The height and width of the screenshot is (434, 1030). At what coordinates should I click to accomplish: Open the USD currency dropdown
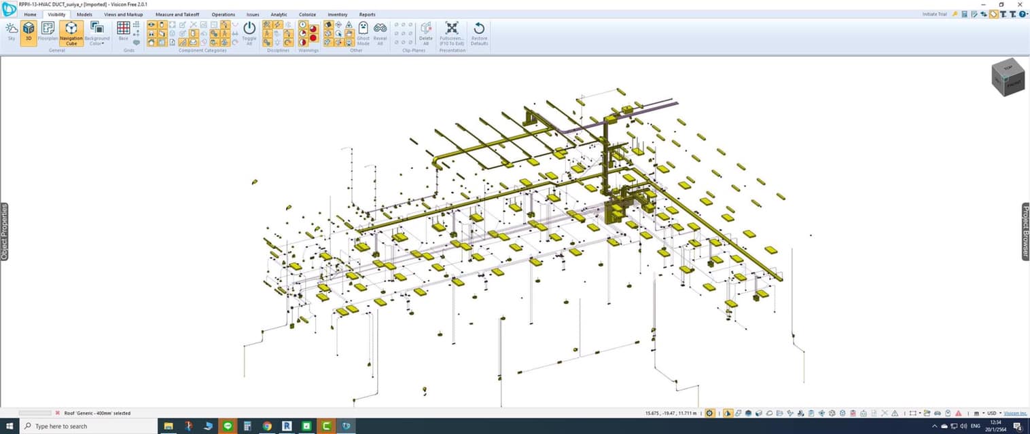(994, 413)
